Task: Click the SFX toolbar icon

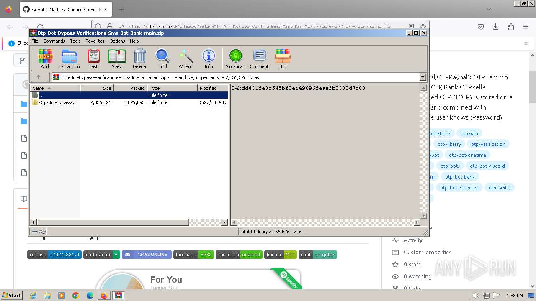Action: pyautogui.click(x=283, y=59)
